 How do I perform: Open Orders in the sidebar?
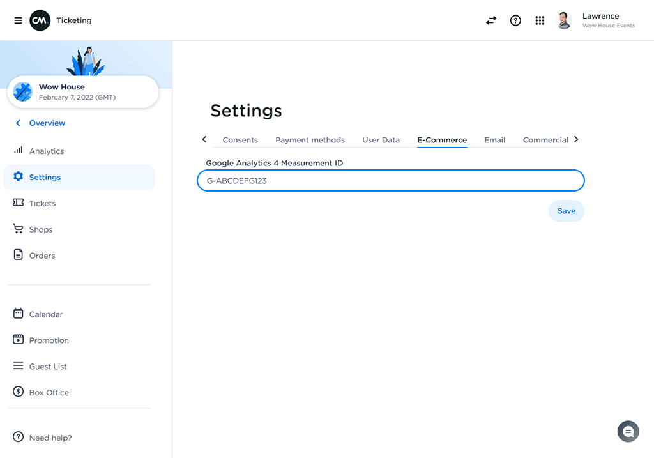click(x=42, y=256)
